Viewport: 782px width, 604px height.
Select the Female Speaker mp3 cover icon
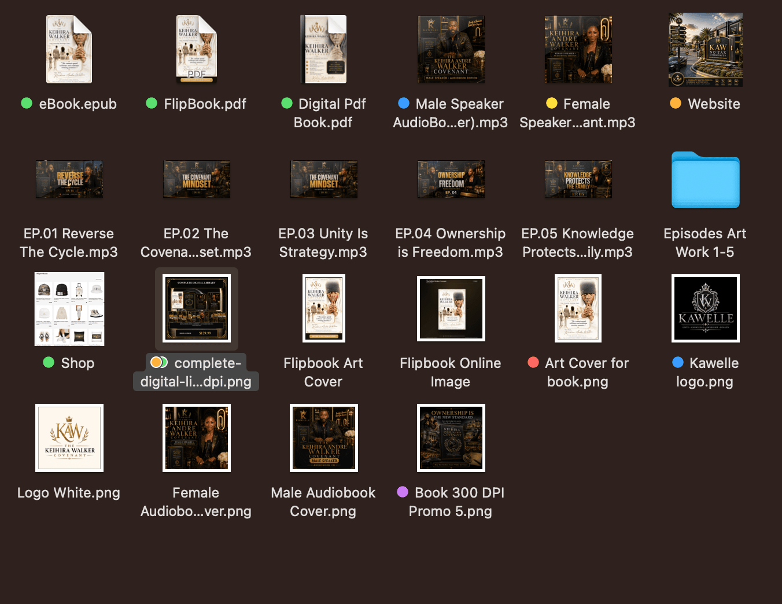(578, 49)
